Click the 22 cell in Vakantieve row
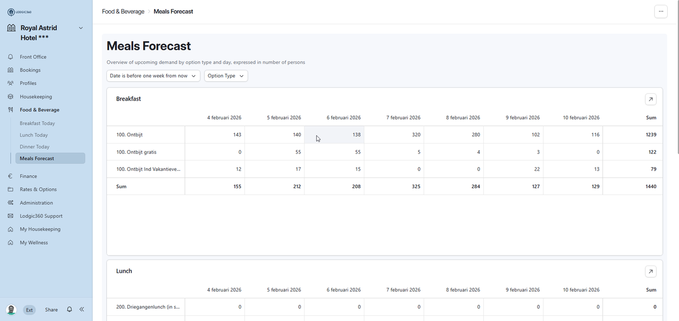Screen dimensions: 679x321 point(513,170)
